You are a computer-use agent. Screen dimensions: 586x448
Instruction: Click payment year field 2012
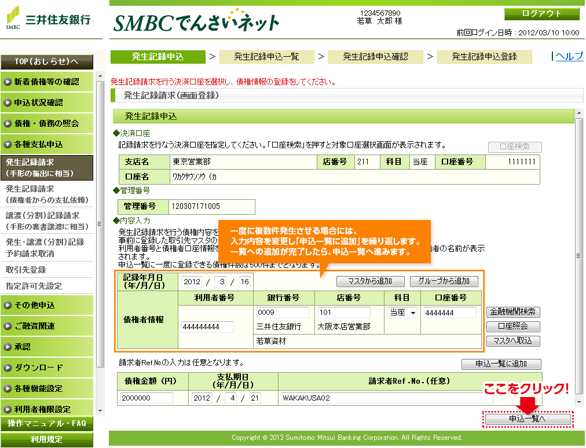(x=202, y=398)
